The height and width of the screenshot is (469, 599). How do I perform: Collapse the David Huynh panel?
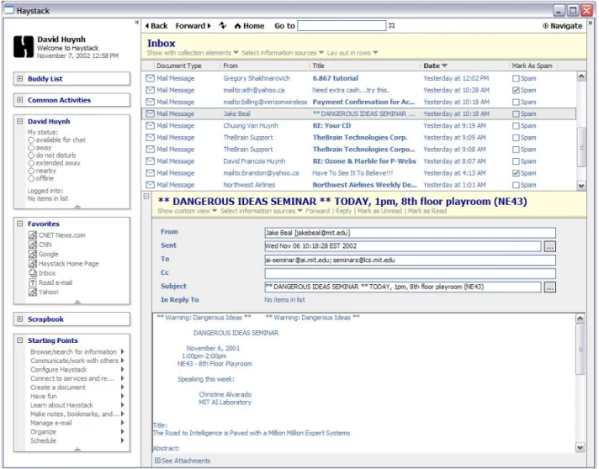(20, 121)
